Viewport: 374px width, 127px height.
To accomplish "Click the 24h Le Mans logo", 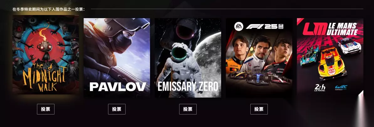I will [x=320, y=88].
